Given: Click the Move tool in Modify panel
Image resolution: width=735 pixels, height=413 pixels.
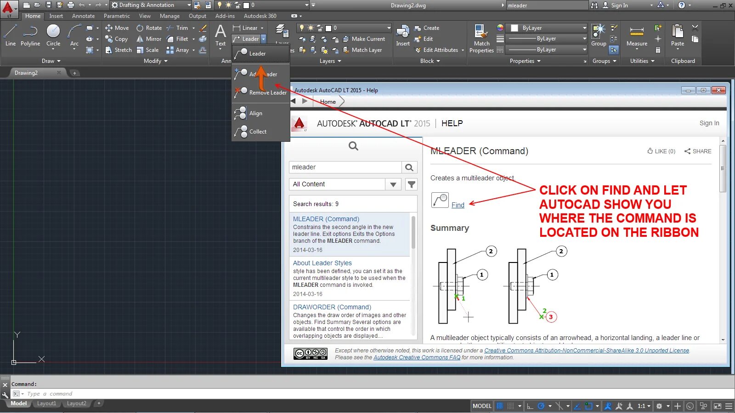Looking at the screenshot, I should tap(117, 28).
